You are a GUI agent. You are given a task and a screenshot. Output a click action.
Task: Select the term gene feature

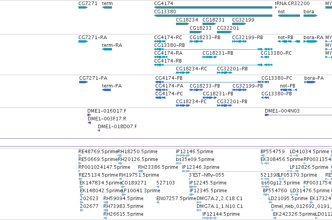pyautogui.click(x=107, y=7)
